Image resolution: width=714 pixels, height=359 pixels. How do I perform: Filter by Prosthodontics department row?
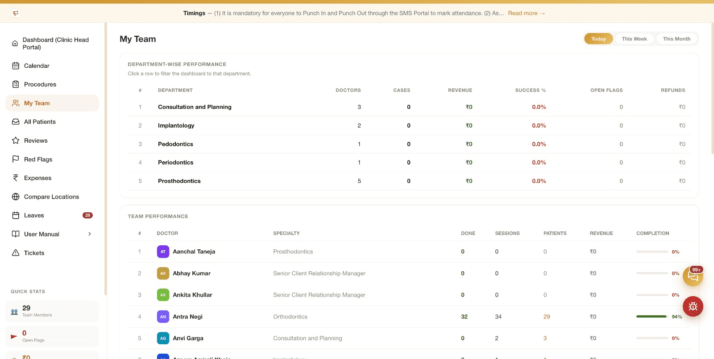click(409, 181)
